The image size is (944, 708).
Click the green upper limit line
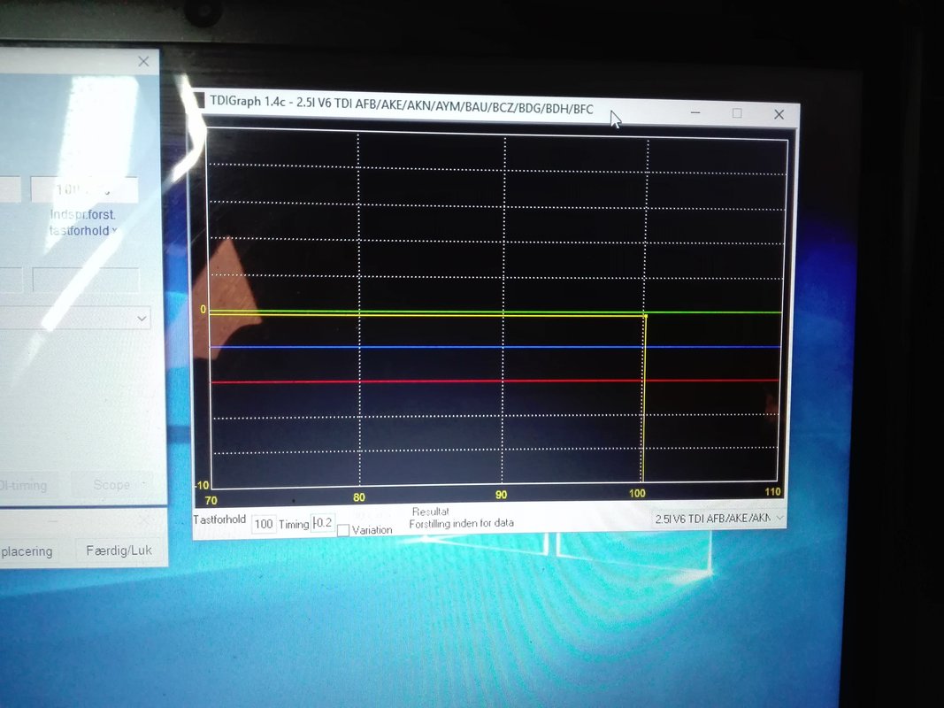click(708, 312)
